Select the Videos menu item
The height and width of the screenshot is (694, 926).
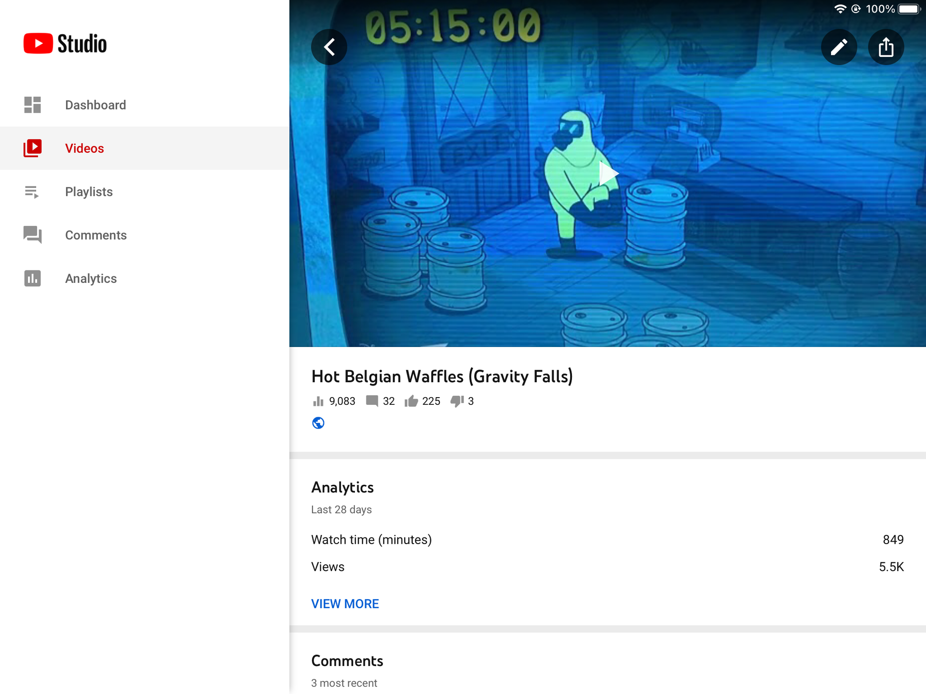(145, 148)
